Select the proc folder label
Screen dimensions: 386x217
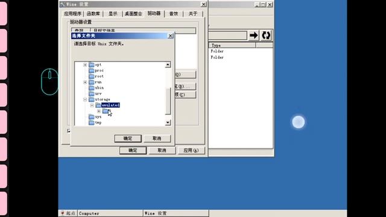coord(99,71)
